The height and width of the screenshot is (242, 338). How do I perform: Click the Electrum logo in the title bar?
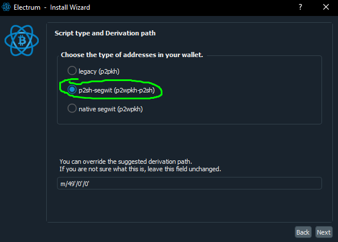[6, 7]
